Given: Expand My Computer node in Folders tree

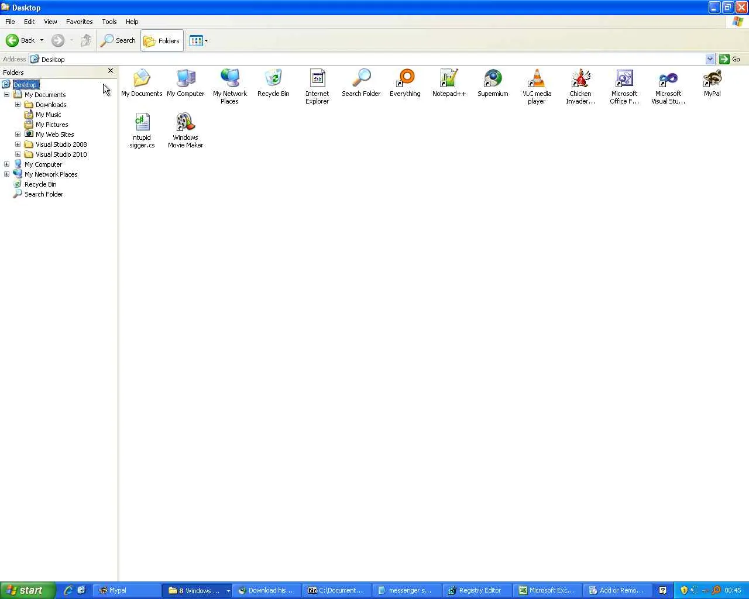Looking at the screenshot, I should click(6, 164).
